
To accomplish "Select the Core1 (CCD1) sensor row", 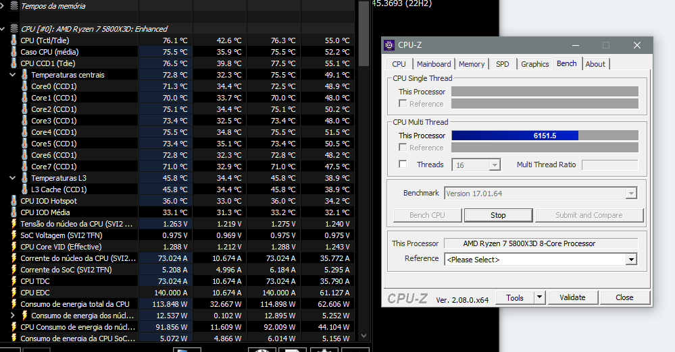I will pyautogui.click(x=177, y=98).
